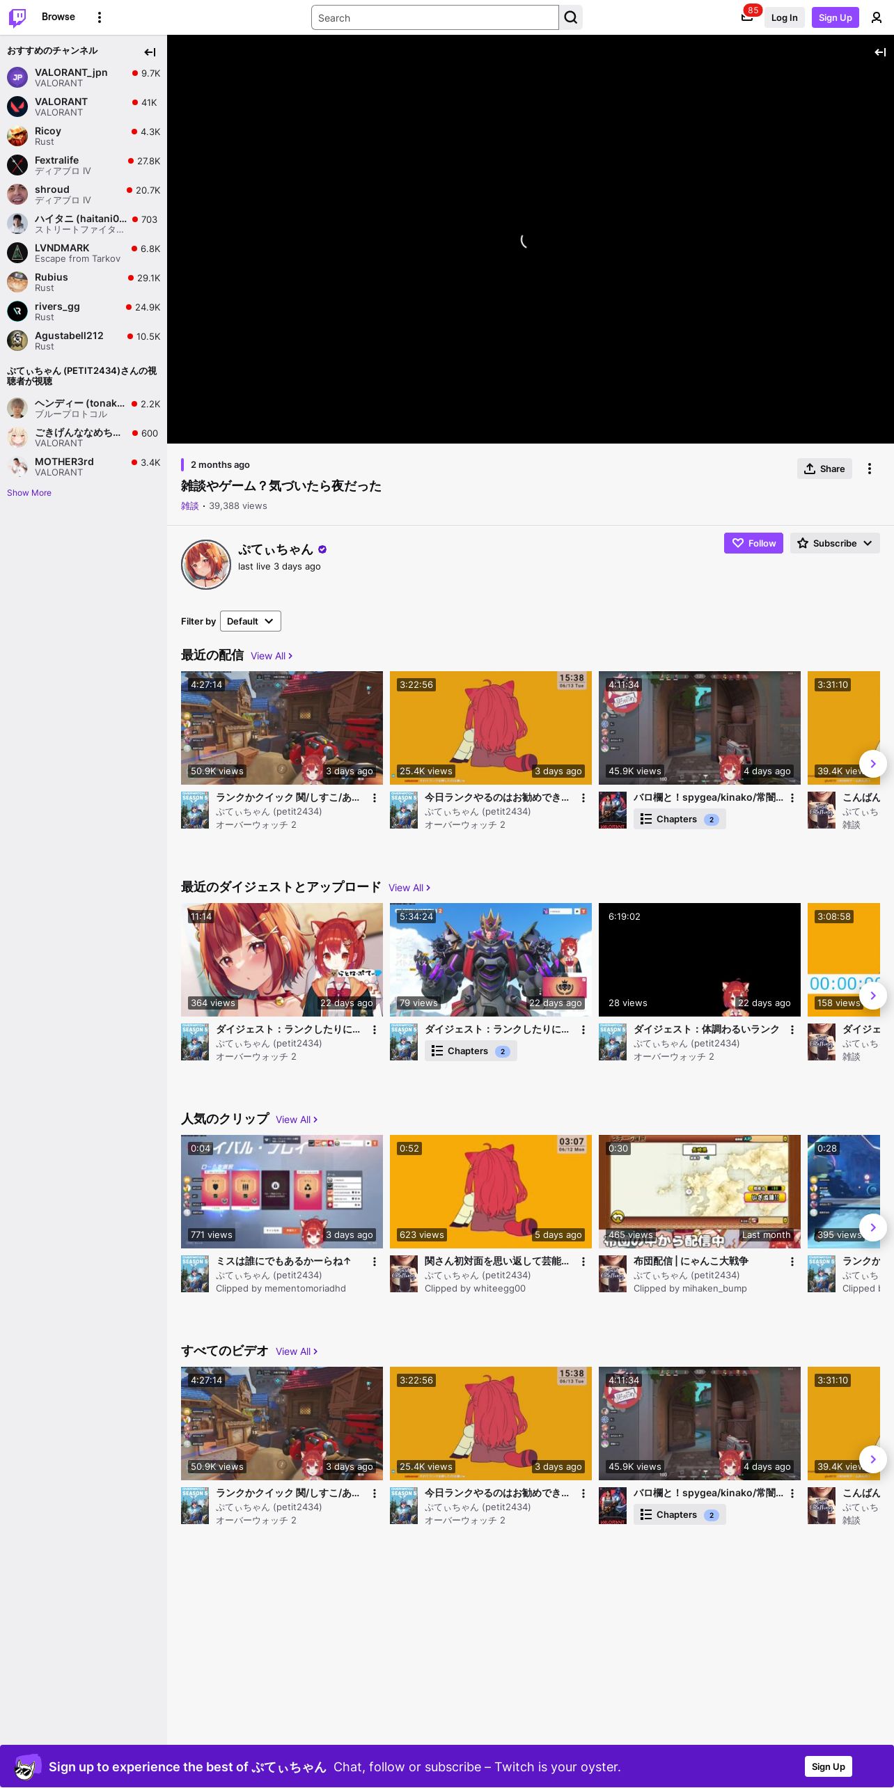Click the Sign Up button in the top bar

click(835, 17)
